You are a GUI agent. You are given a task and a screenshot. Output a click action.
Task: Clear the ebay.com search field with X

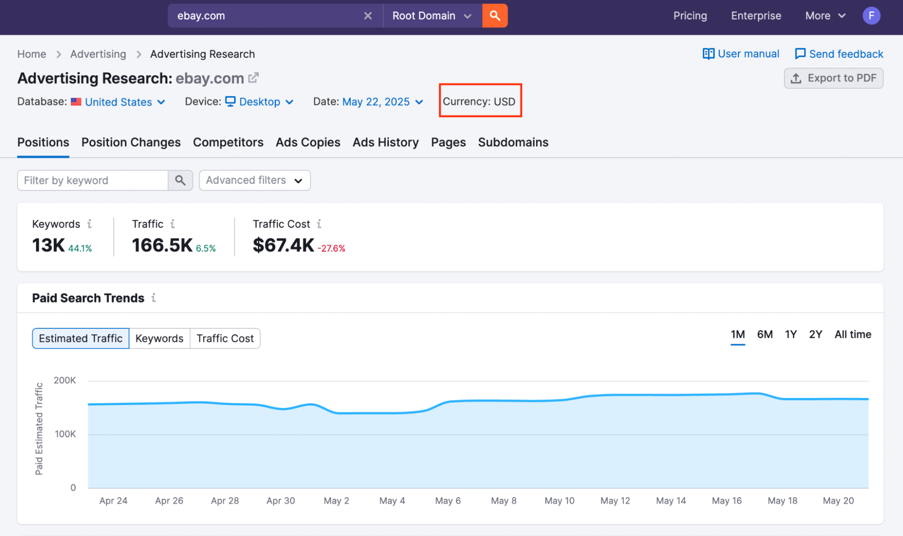(x=368, y=16)
